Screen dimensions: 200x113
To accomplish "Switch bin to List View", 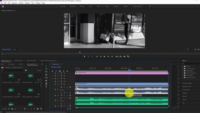I will (5, 109).
